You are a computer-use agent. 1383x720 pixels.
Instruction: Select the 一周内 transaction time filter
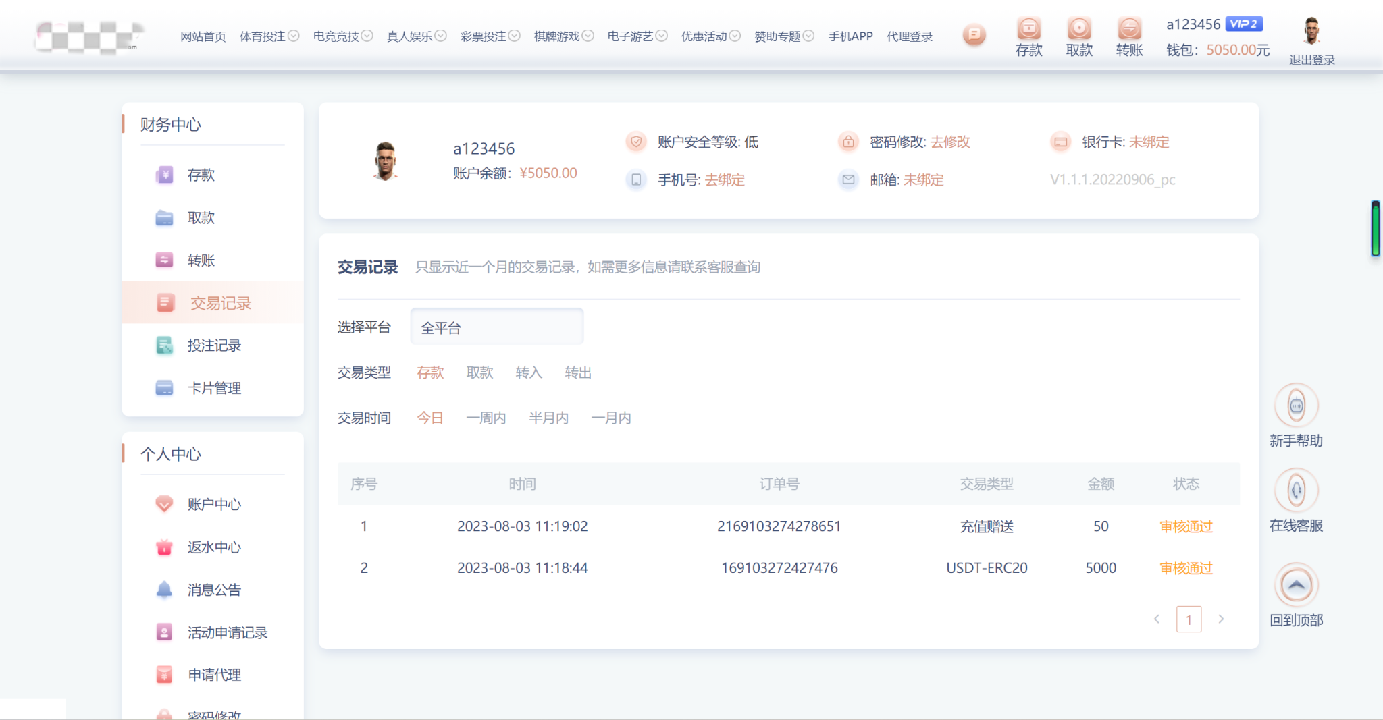[x=486, y=418]
